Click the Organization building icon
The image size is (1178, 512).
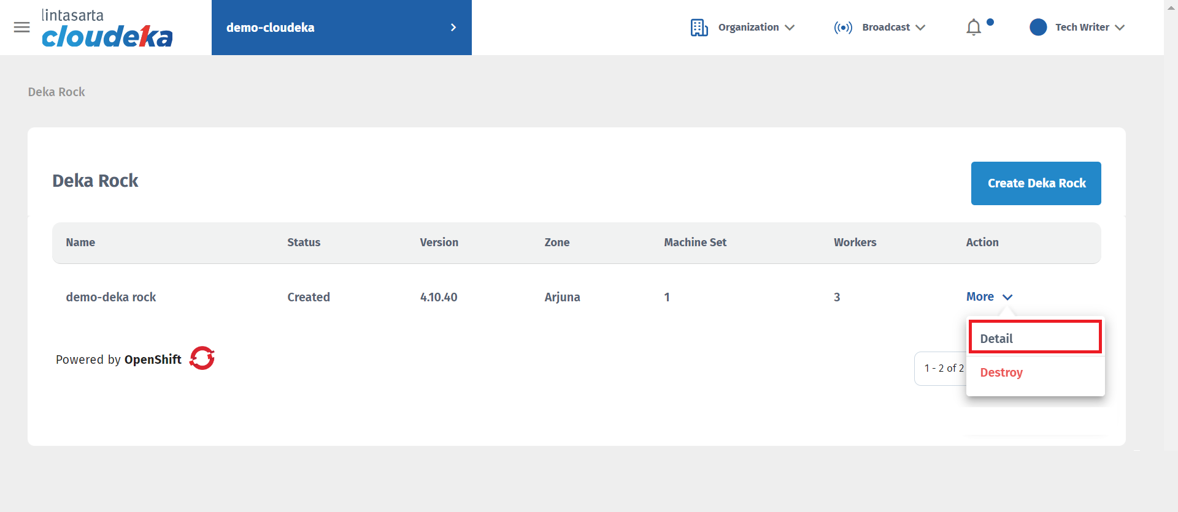(699, 28)
